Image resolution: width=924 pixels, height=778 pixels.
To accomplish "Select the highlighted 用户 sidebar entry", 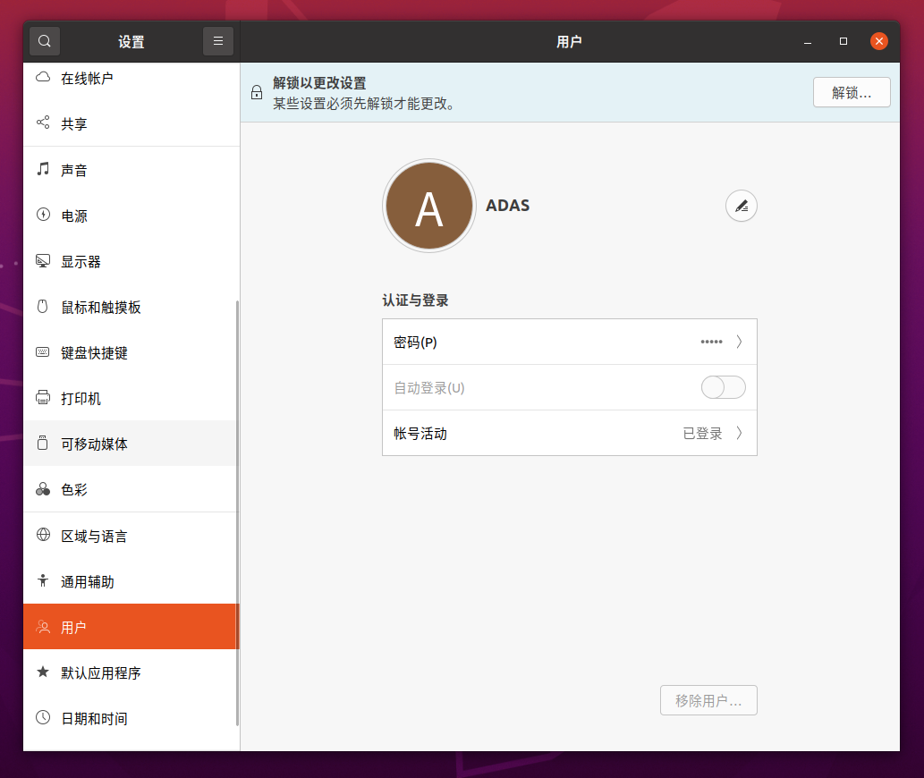I will tap(131, 627).
